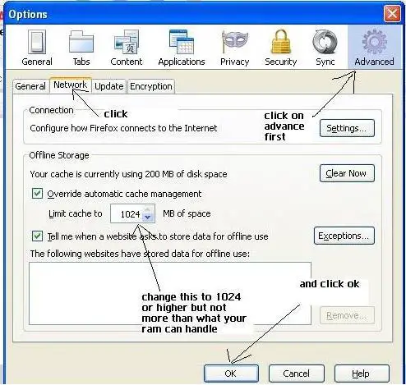Switch to the Encryption sub-tab
This screenshot has height=385, width=406.
[151, 86]
